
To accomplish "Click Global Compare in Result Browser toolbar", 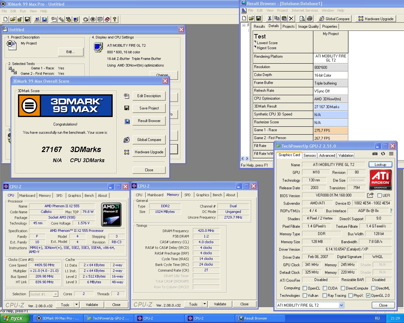I will coord(334,19).
